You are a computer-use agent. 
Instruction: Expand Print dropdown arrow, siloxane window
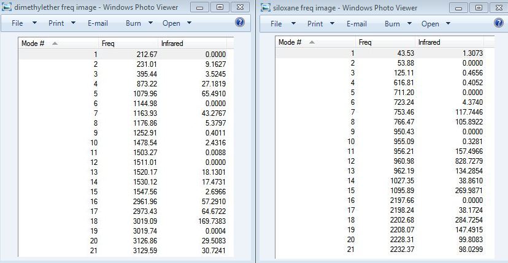pos(332,23)
